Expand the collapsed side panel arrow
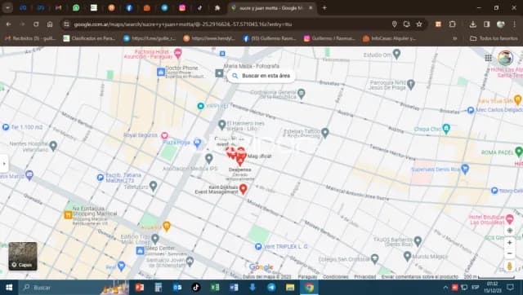 [4, 164]
